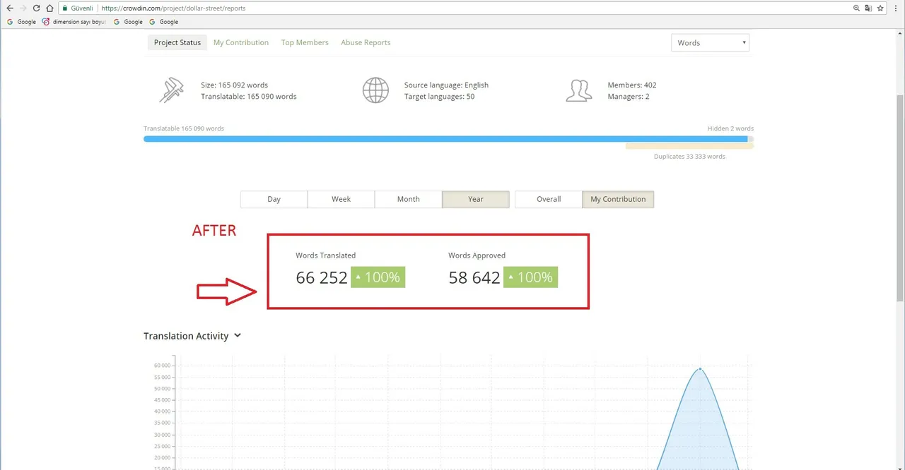905x470 pixels.
Task: Open the translate page icon in the address bar
Action: (x=868, y=8)
